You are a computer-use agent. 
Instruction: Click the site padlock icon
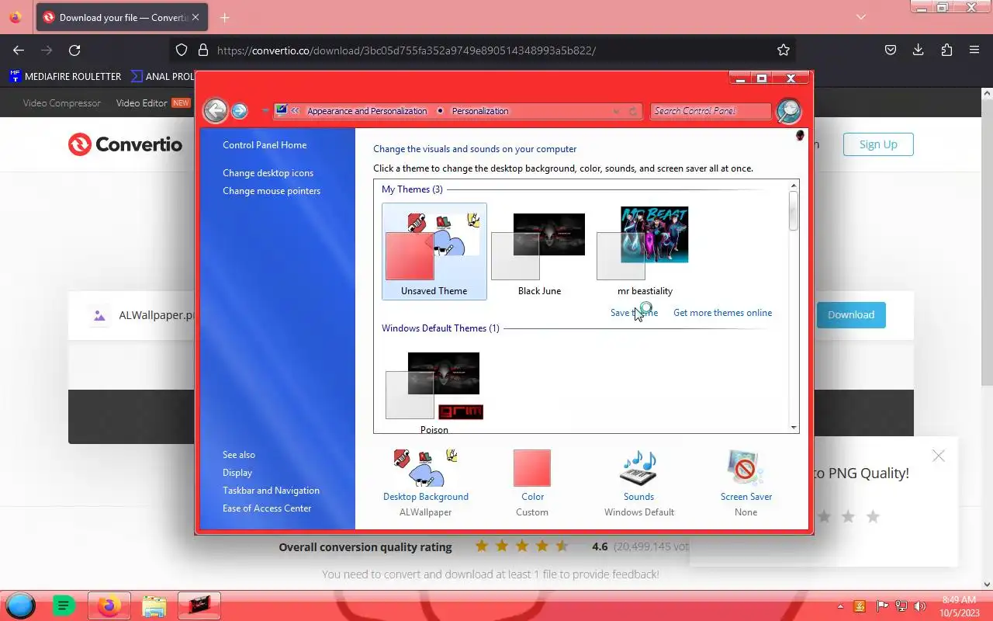pyautogui.click(x=203, y=50)
